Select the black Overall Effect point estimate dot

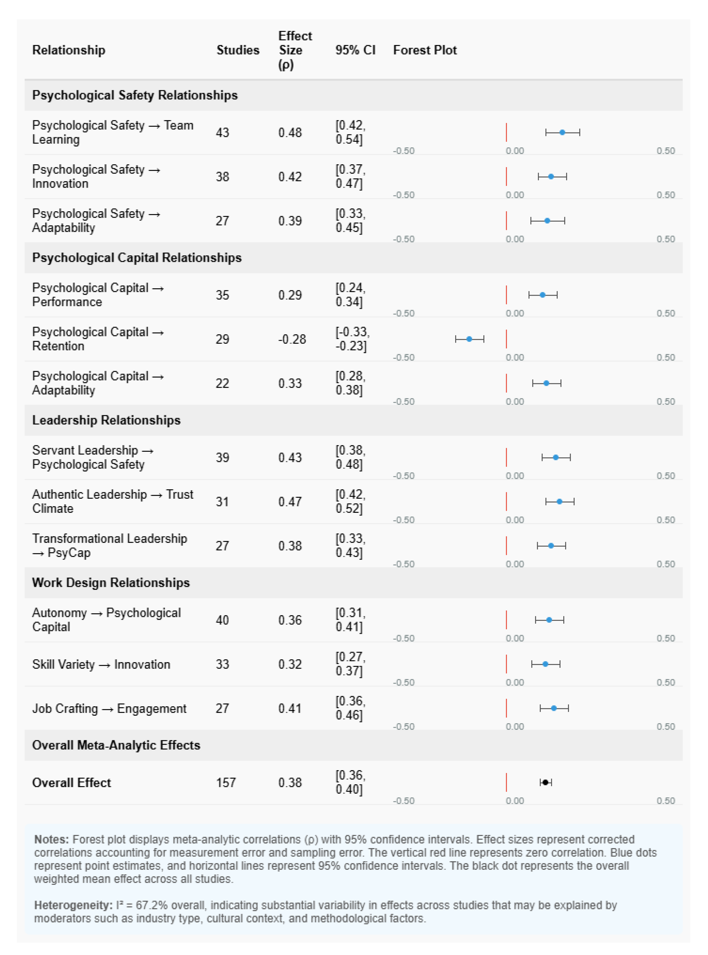545,782
